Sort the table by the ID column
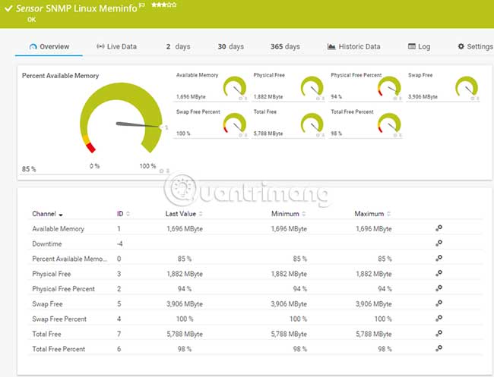Screen dimensions: 494x377 pos(123,214)
